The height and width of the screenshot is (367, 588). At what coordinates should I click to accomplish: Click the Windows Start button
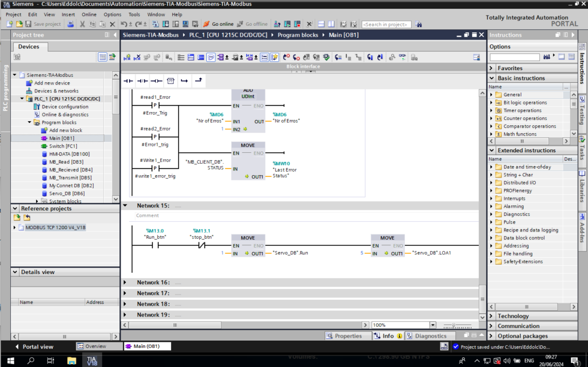coord(10,361)
